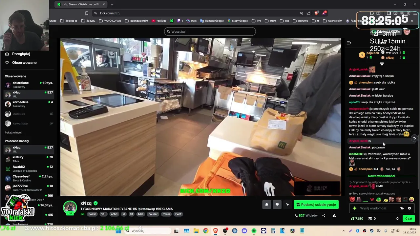Click the Brave rewards triangle icon

324,13
